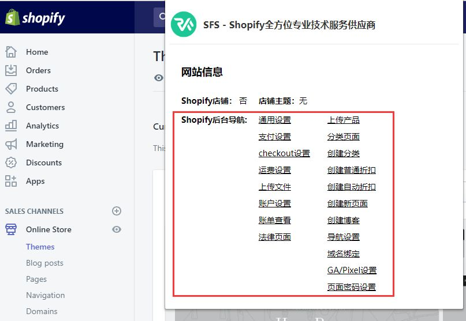Click the GA/Pixel设置 link
The image size is (466, 321).
pyautogui.click(x=352, y=270)
